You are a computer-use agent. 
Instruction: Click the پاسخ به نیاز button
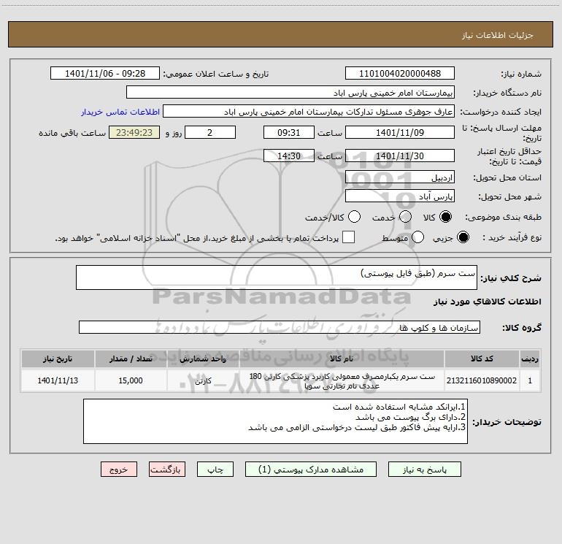[x=425, y=470]
